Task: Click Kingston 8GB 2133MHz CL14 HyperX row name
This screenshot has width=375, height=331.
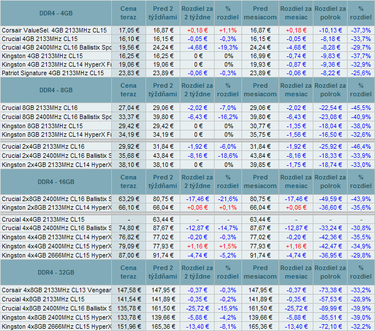Action: click(x=56, y=134)
